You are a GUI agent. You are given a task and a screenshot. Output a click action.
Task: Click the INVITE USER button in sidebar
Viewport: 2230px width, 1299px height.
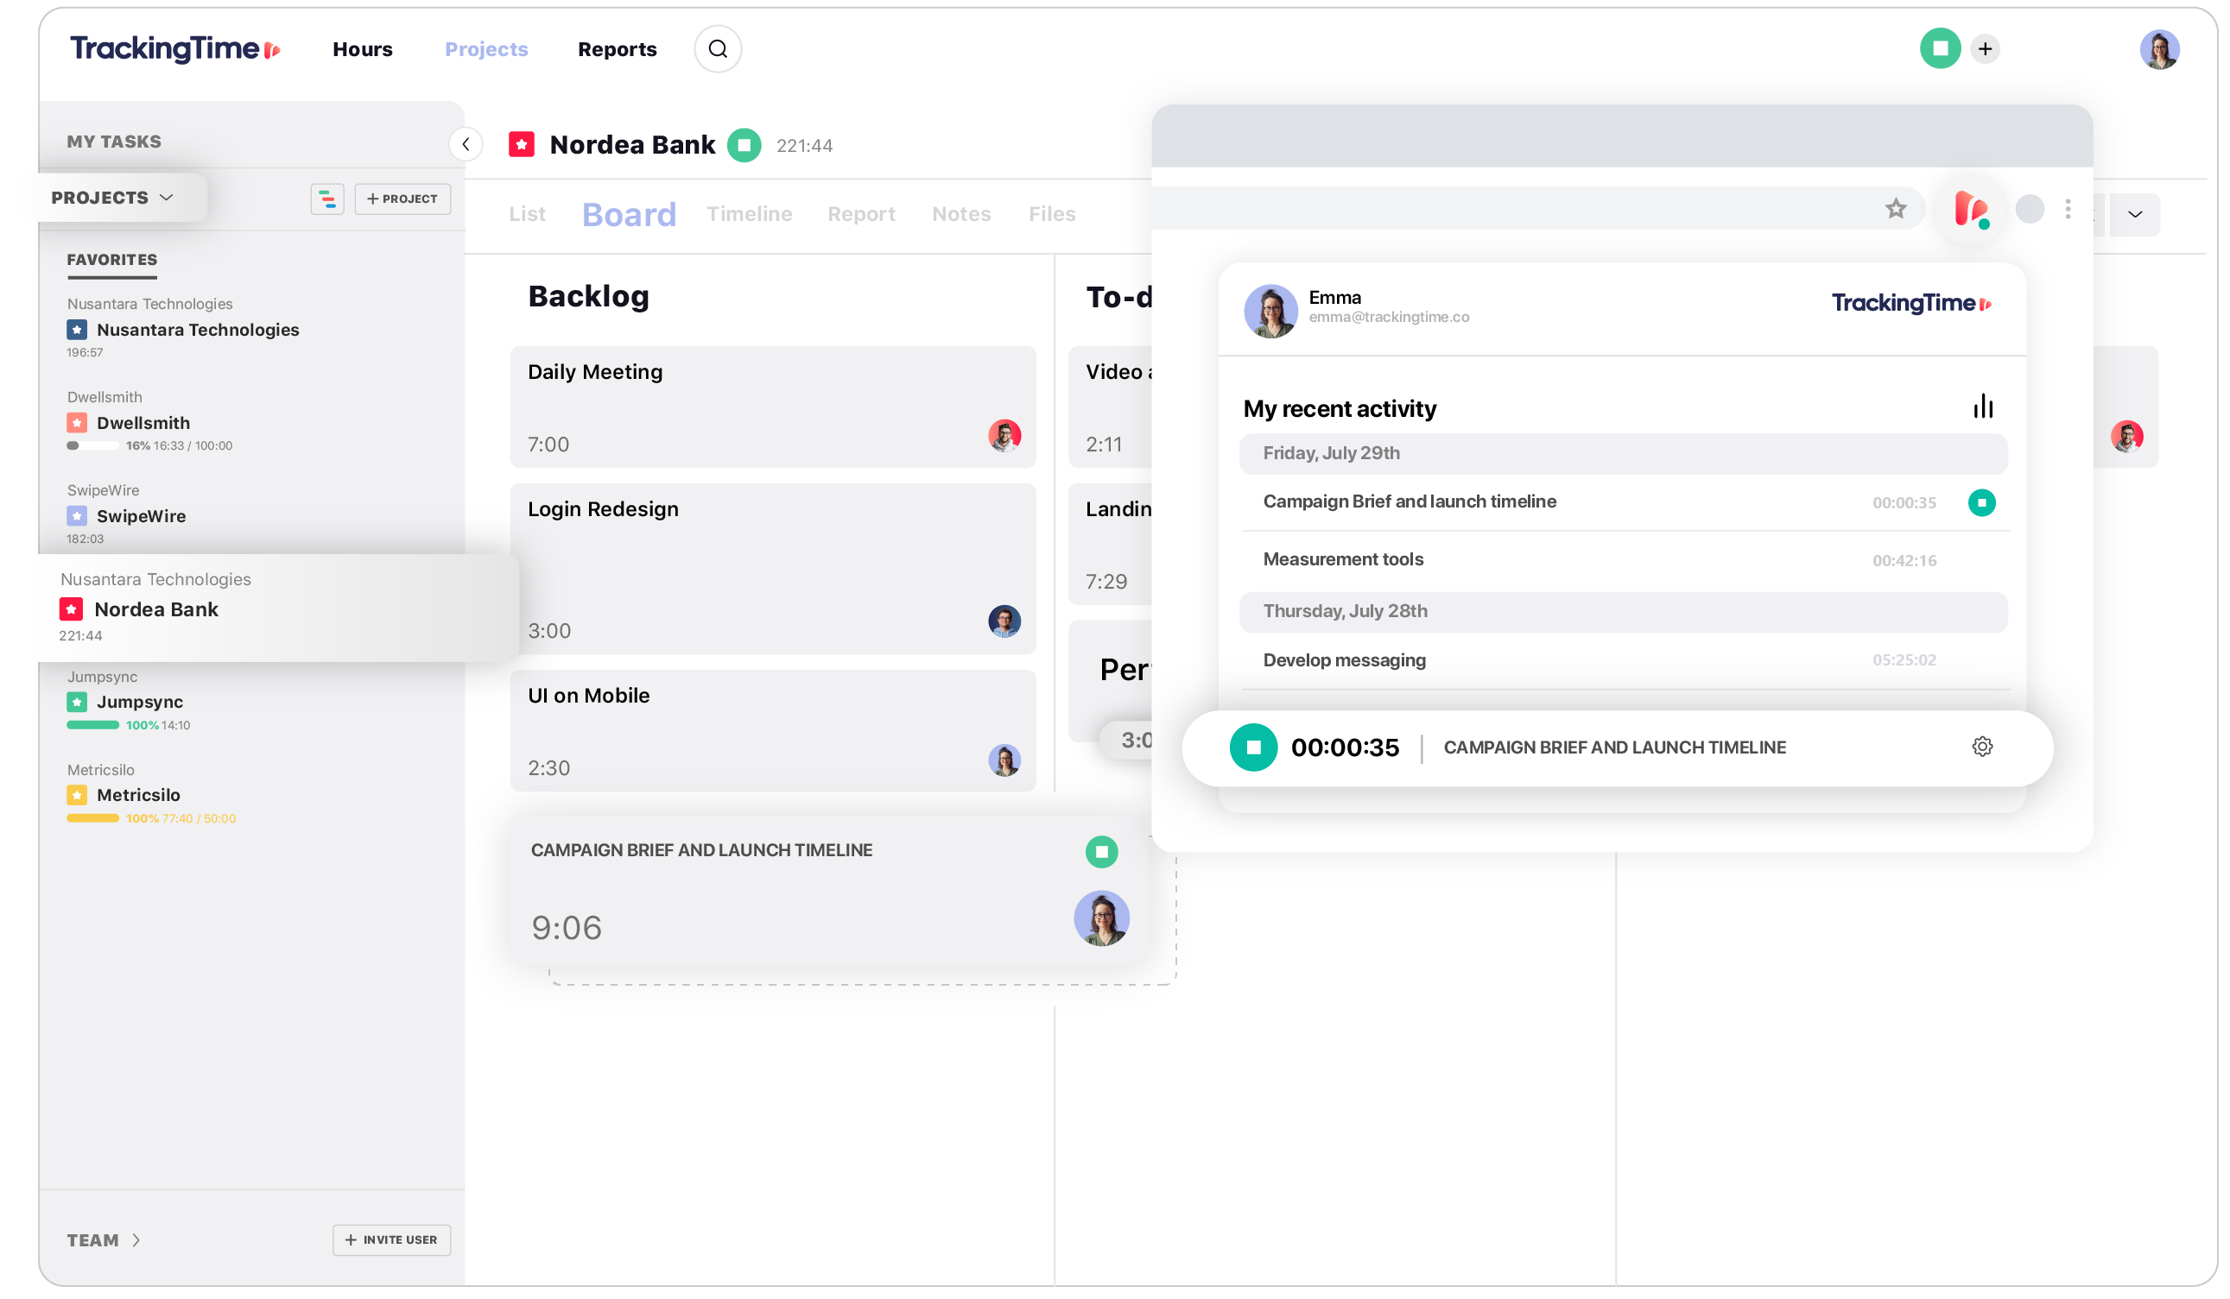pyautogui.click(x=390, y=1239)
